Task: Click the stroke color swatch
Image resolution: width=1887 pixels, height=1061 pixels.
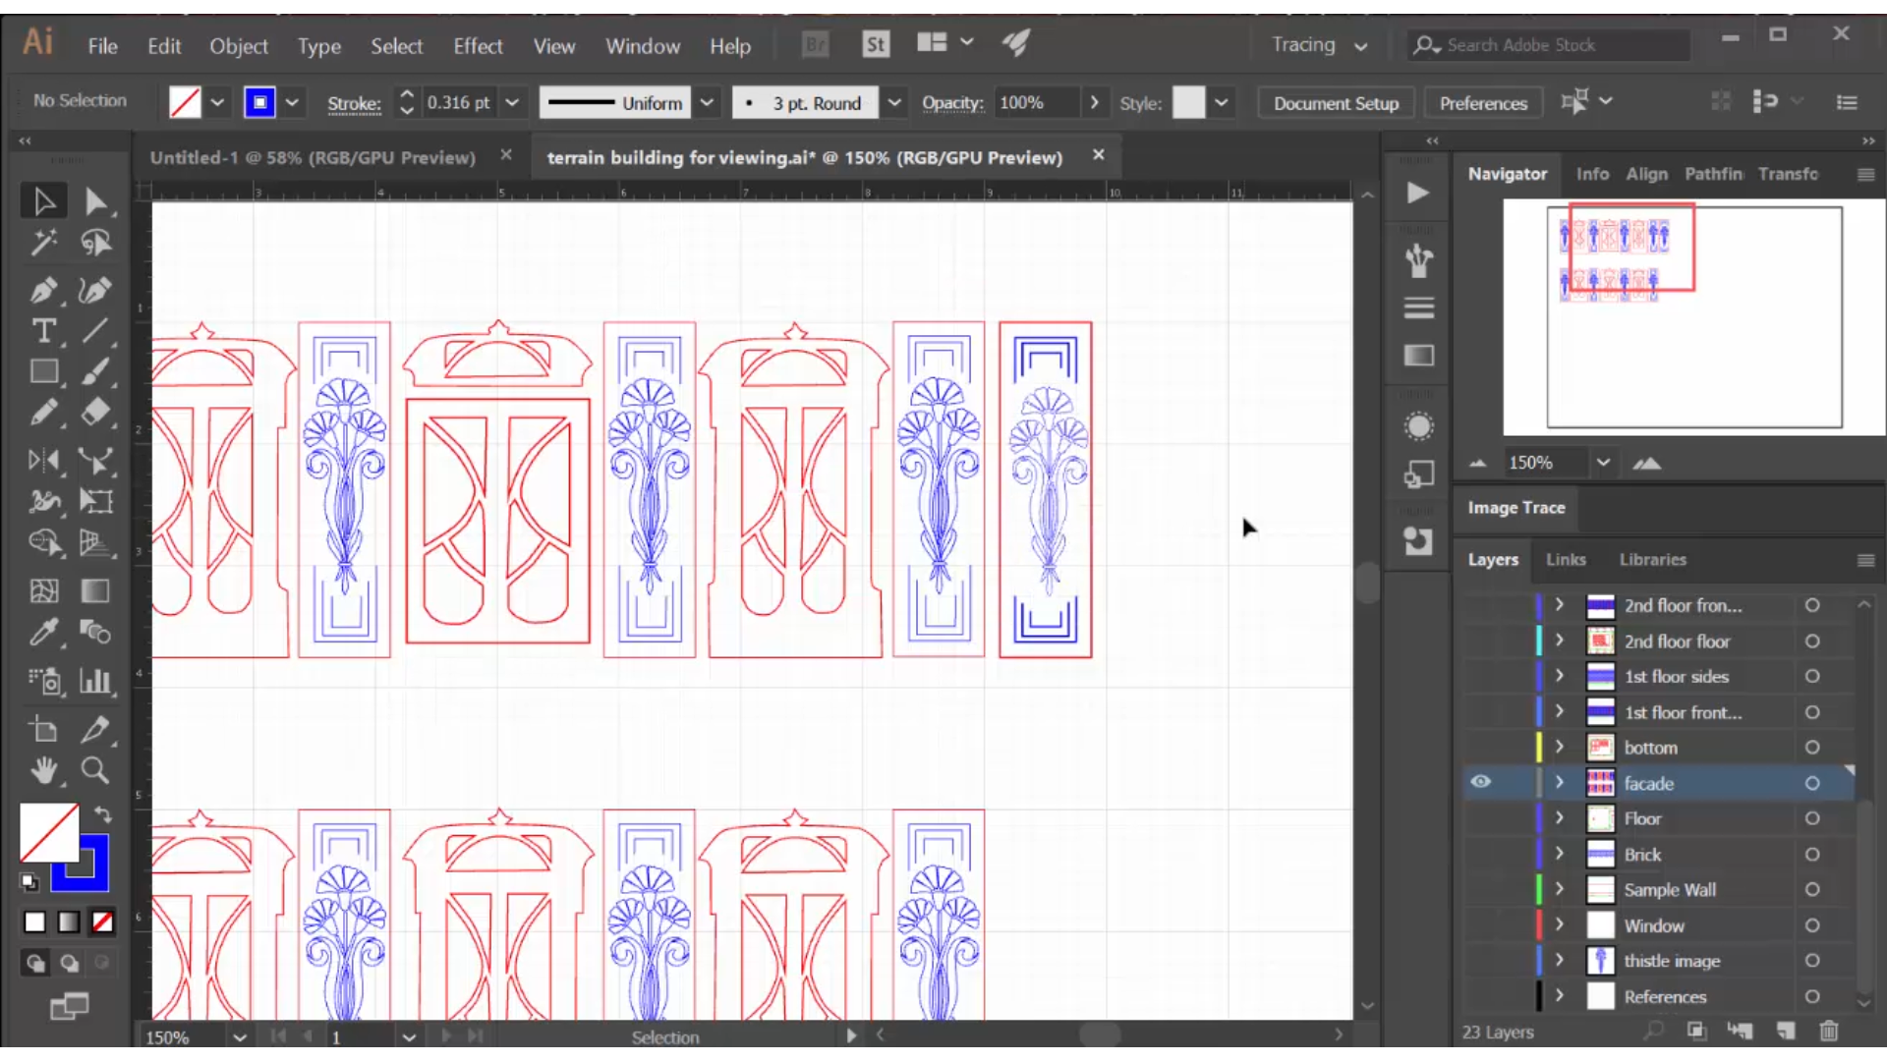Action: pyautogui.click(x=257, y=101)
